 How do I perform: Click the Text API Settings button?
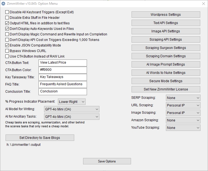(x=166, y=23)
